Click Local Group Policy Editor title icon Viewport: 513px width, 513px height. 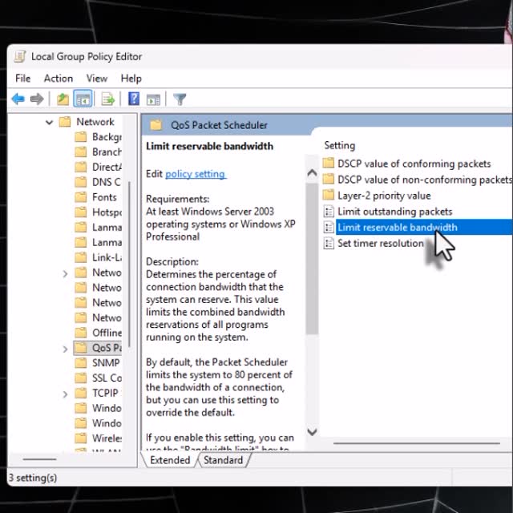(19, 56)
